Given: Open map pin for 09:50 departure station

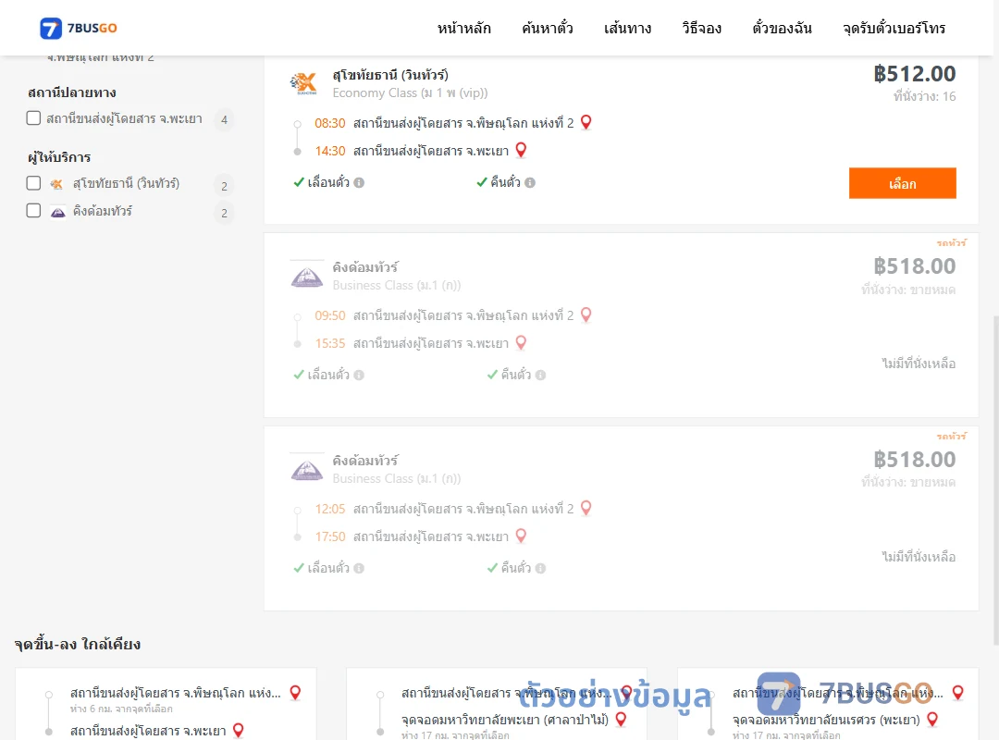Looking at the screenshot, I should (586, 314).
